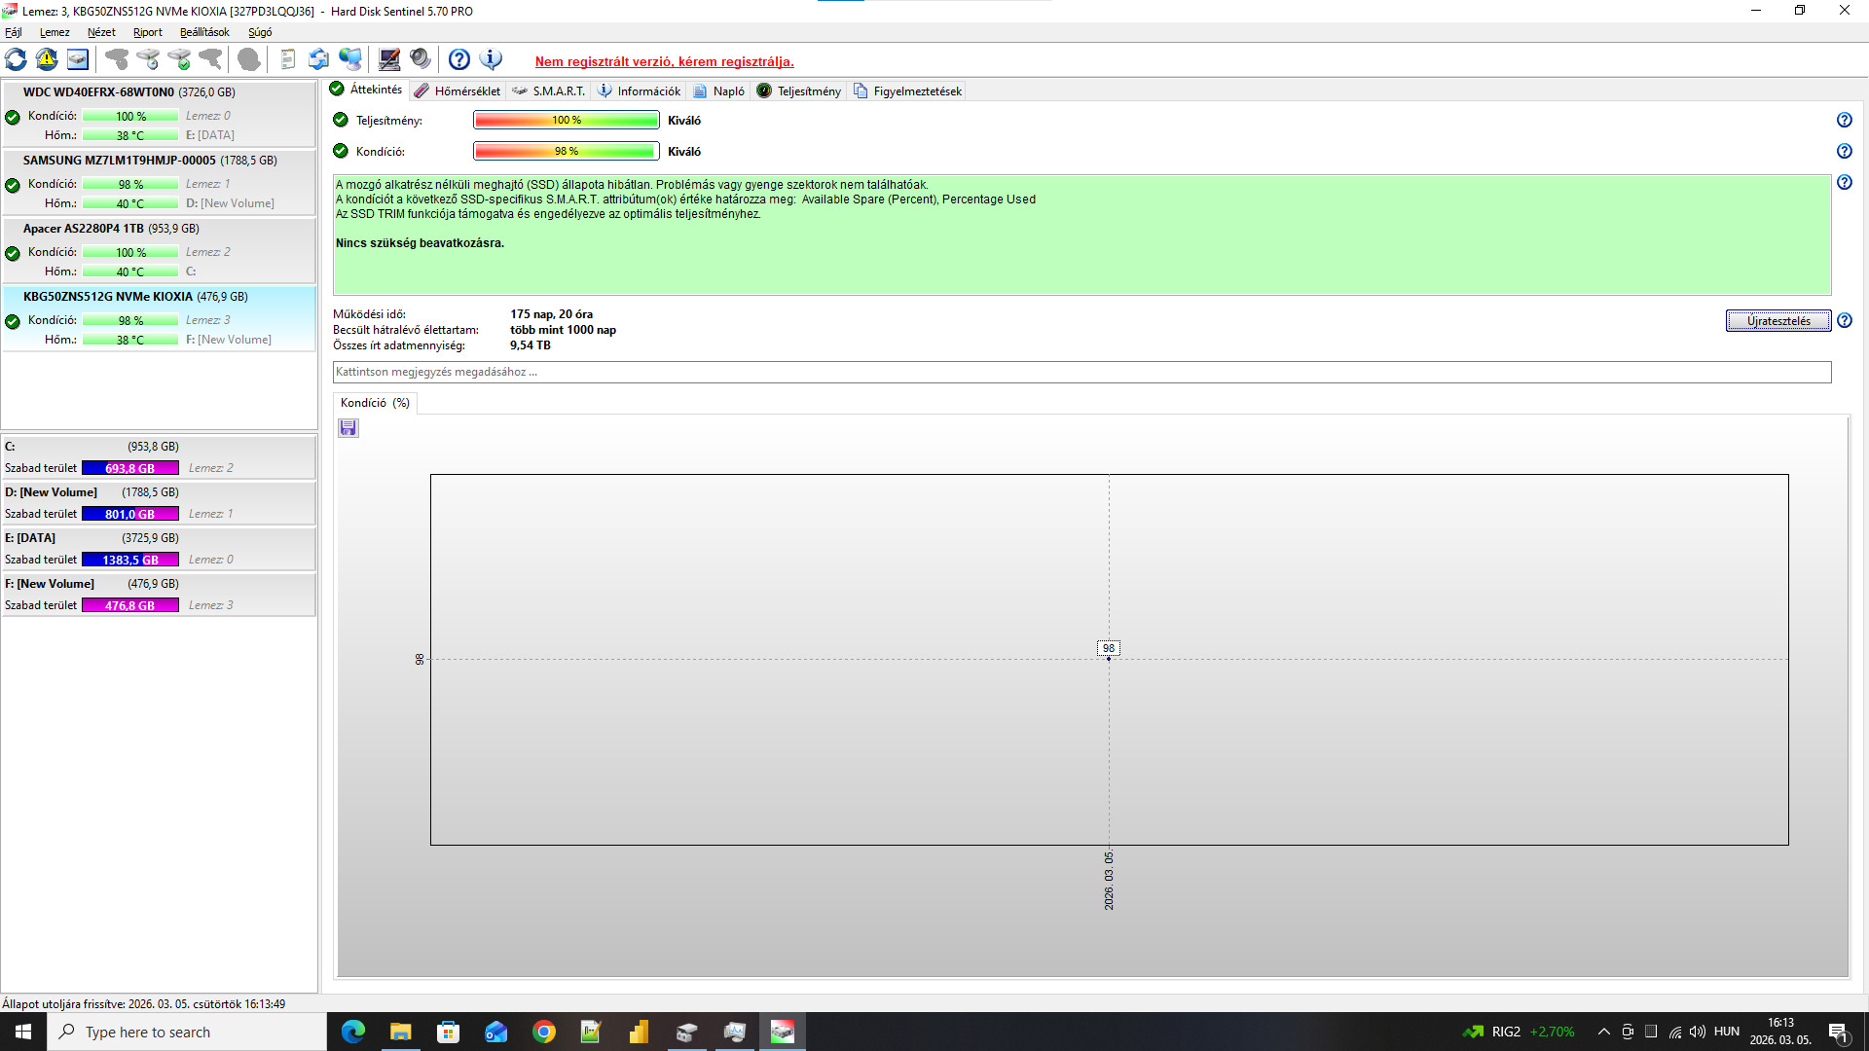The image size is (1869, 1051).
Task: Click the refresh icon with yellow warning
Action: pos(47,59)
